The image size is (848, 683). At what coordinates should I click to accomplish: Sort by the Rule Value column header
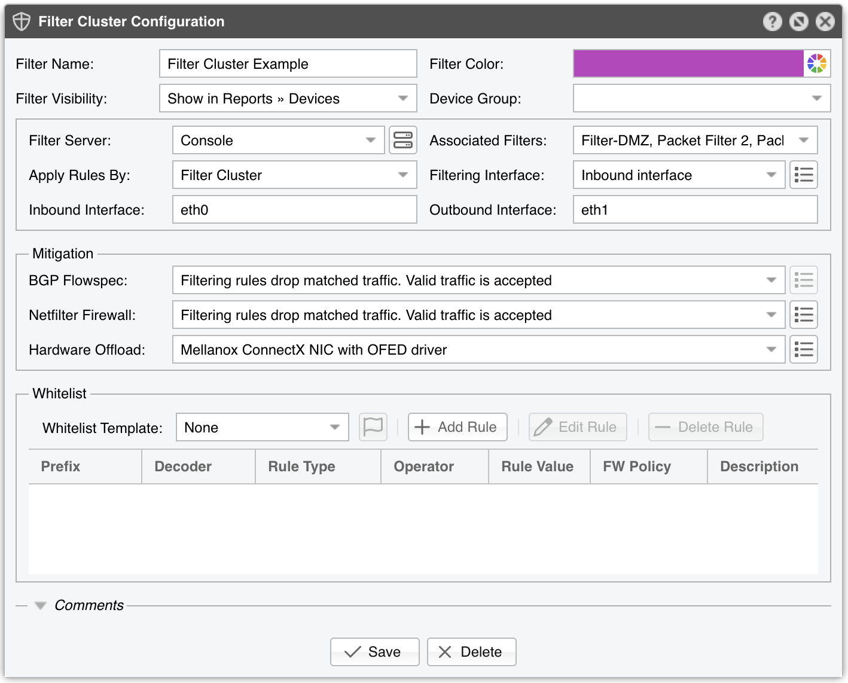[x=539, y=466]
